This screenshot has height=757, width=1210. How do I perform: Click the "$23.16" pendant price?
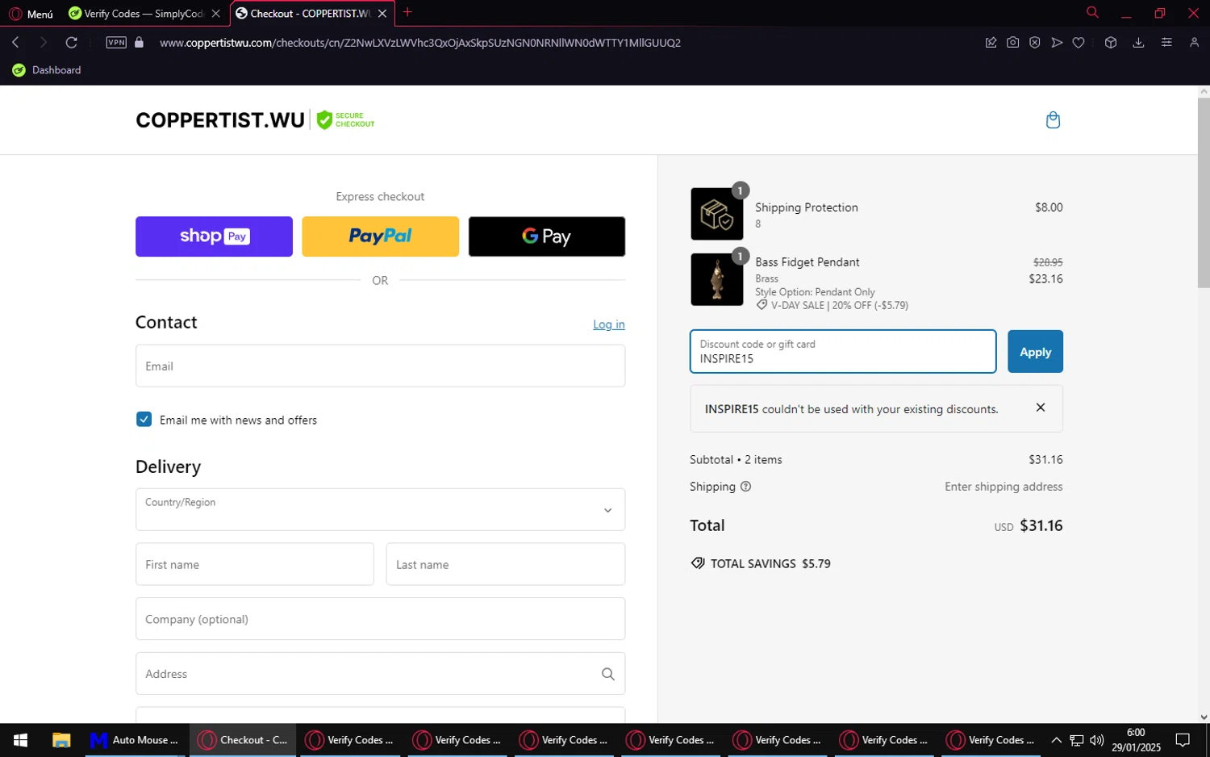[1045, 279]
